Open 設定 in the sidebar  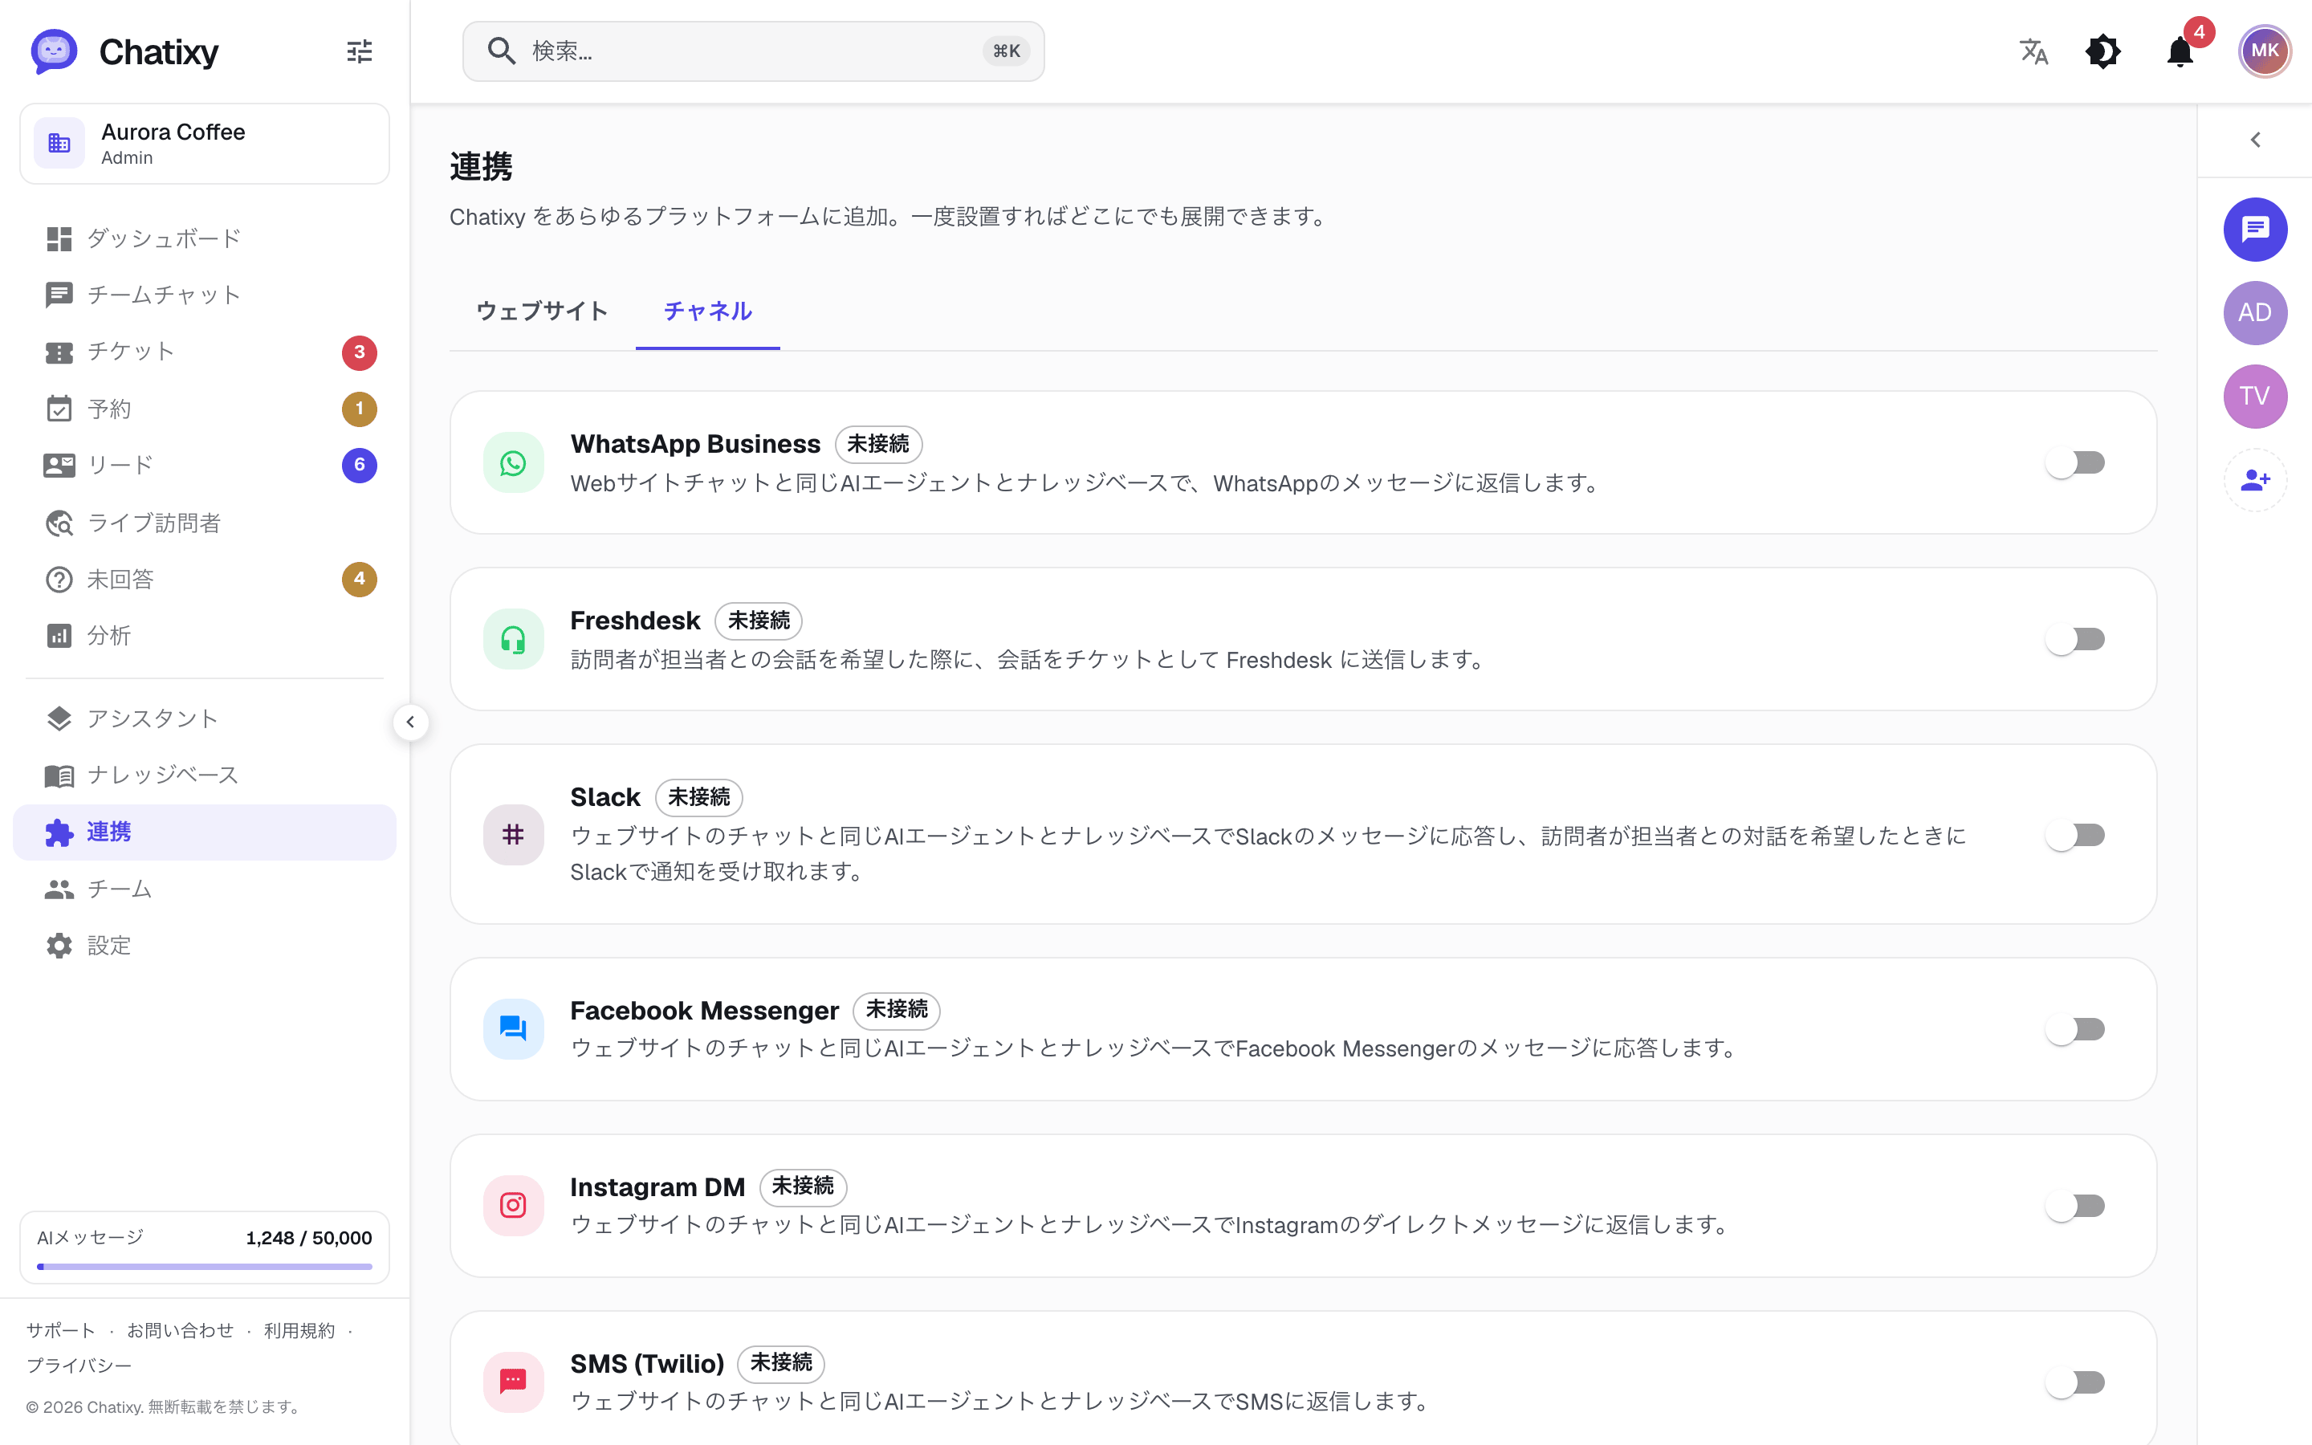205,945
